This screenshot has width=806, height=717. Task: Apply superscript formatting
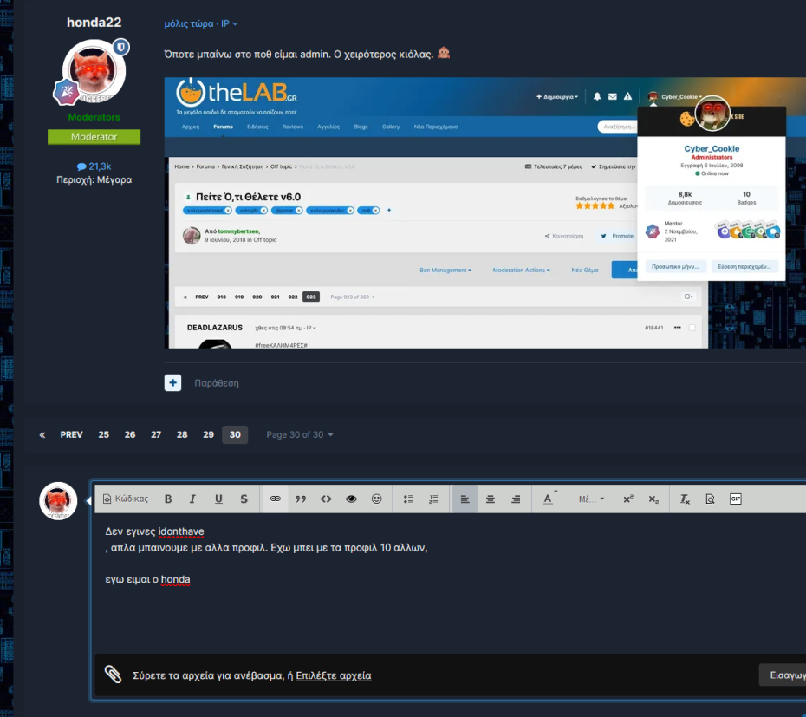[x=628, y=499]
